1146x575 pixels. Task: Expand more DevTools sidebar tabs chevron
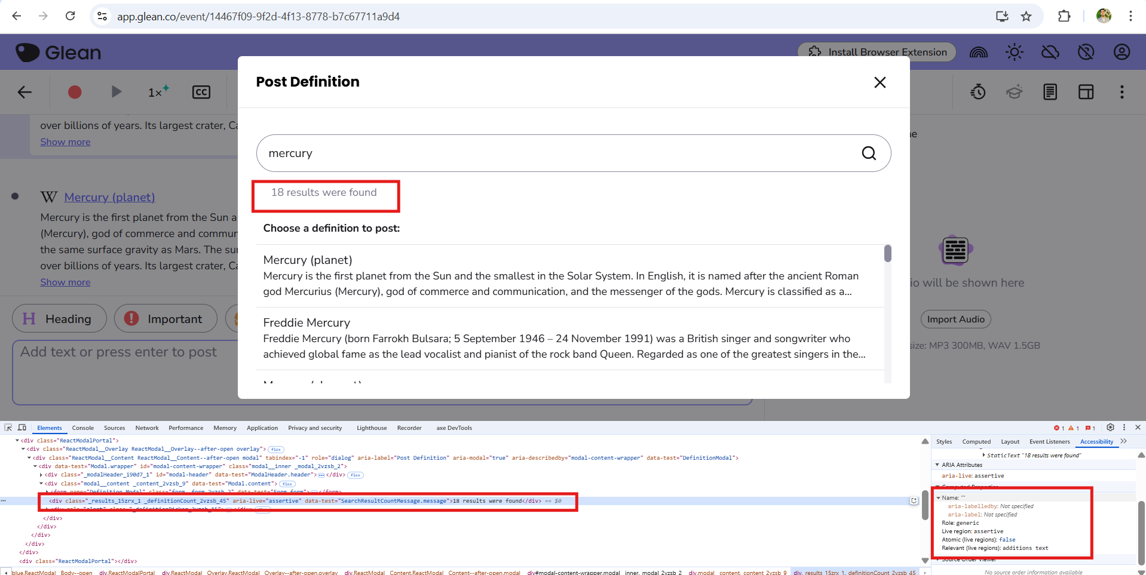tap(1123, 441)
